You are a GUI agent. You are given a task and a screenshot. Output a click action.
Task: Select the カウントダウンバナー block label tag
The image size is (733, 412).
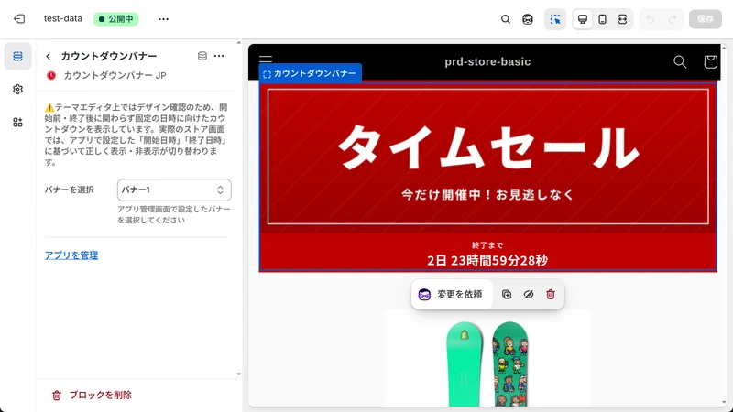point(311,73)
